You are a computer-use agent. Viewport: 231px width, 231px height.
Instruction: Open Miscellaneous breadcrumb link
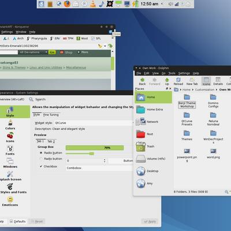[x=76, y=68]
